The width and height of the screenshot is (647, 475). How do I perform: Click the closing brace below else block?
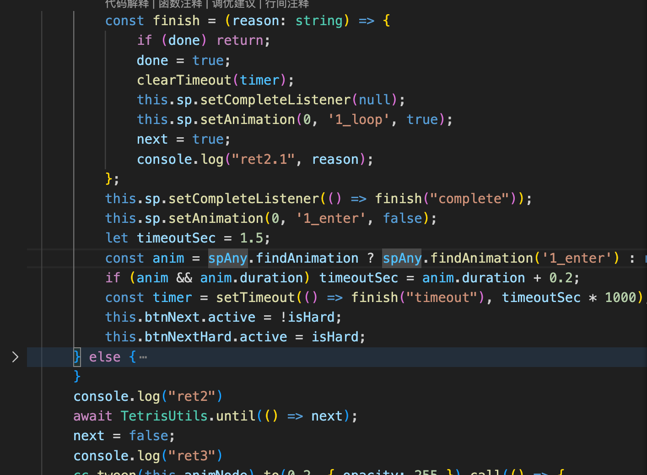(77, 376)
